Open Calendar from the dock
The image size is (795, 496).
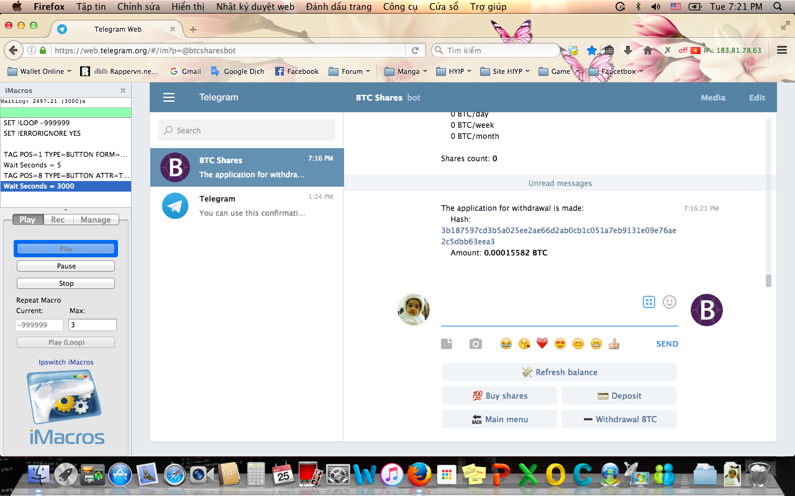284,475
